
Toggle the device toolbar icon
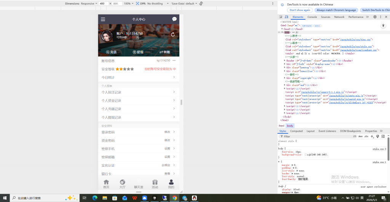[x=286, y=17]
